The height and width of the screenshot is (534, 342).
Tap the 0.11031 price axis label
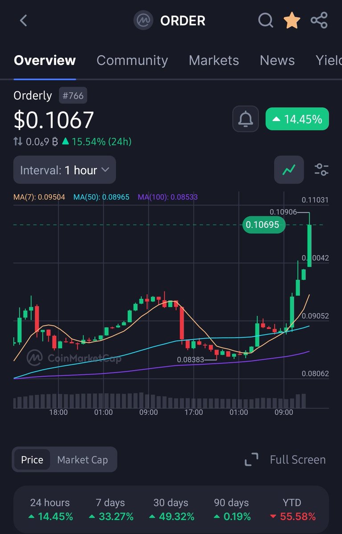pos(315,200)
